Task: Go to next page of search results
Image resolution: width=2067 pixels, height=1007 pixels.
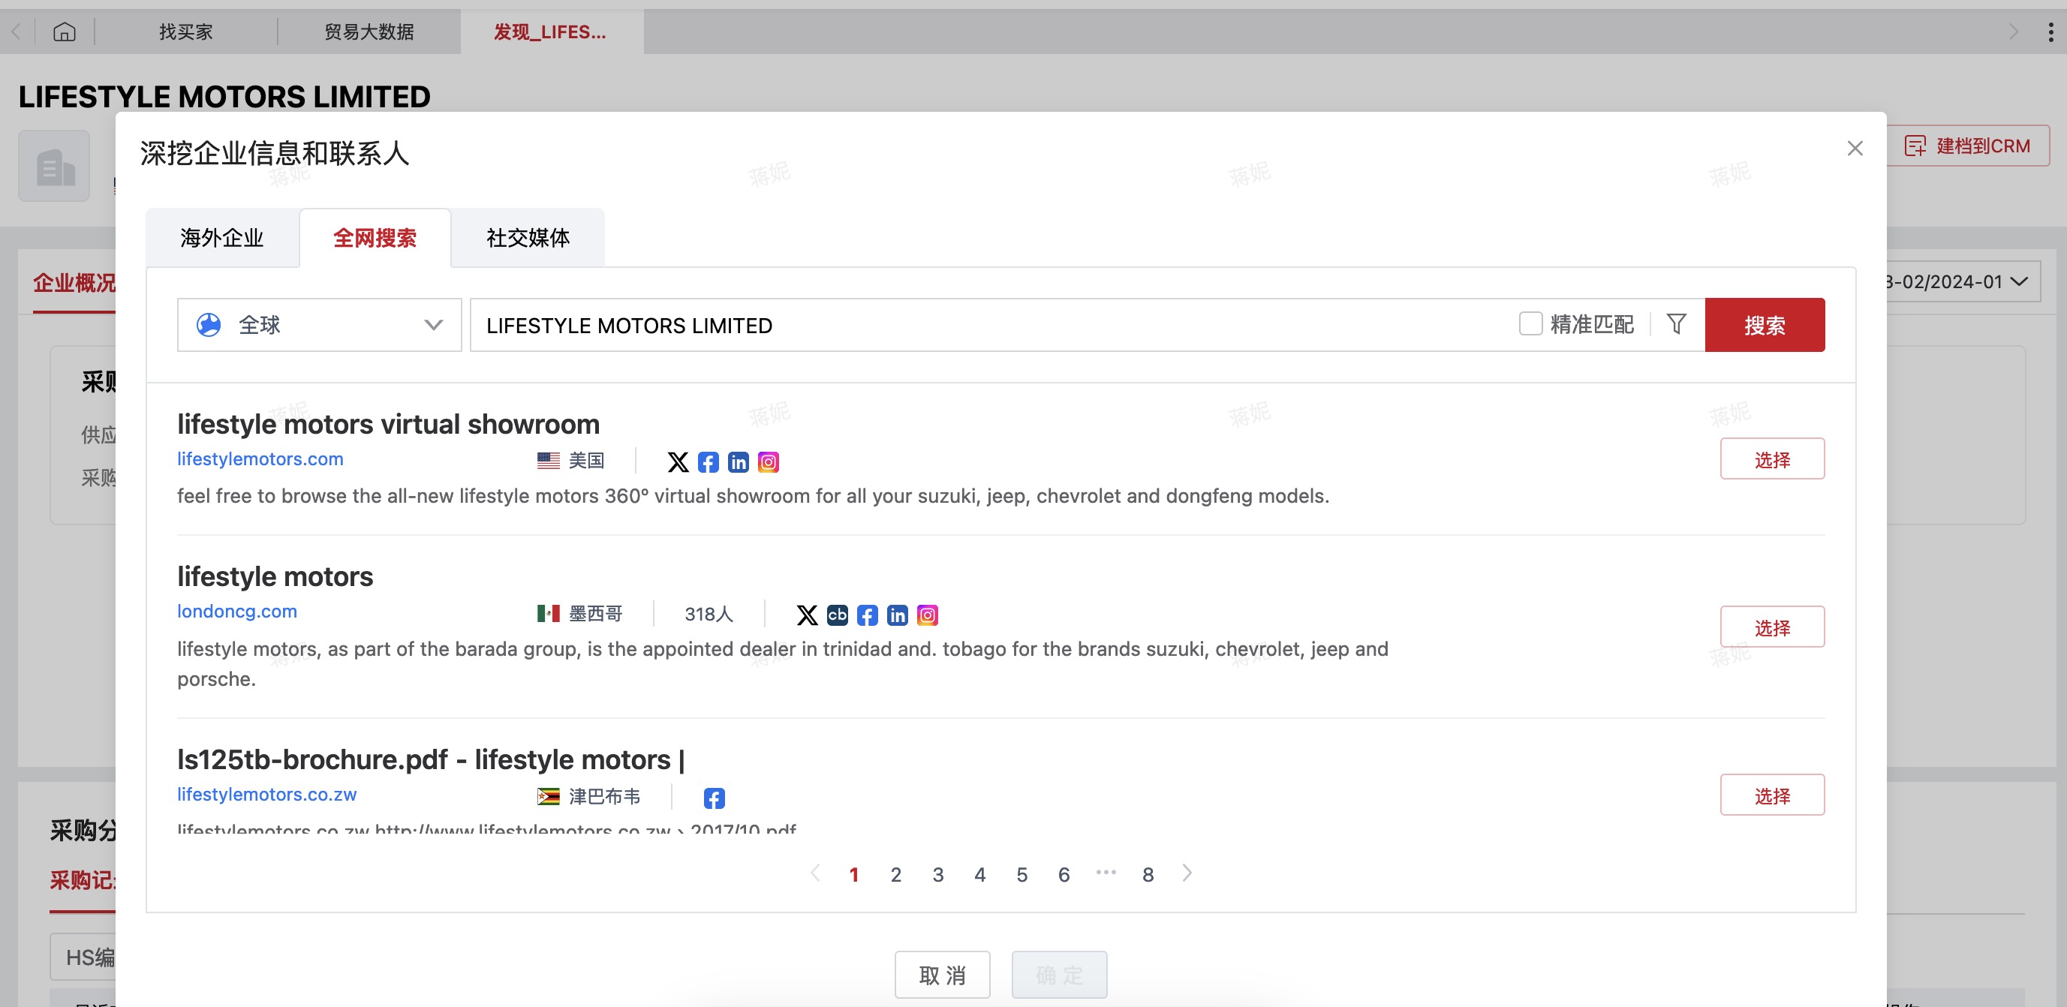Action: click(x=1187, y=873)
